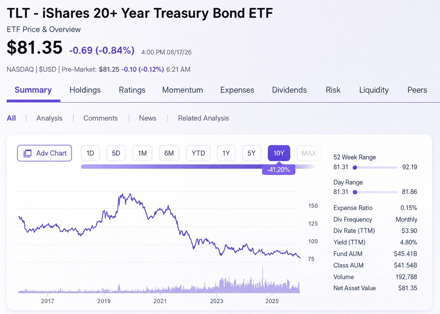Viewport: 440px width, 314px height.
Task: Filter content by Analysis
Action: (x=49, y=118)
